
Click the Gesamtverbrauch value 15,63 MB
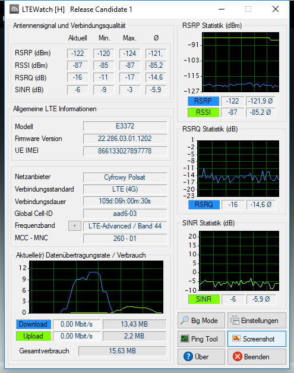point(122,351)
